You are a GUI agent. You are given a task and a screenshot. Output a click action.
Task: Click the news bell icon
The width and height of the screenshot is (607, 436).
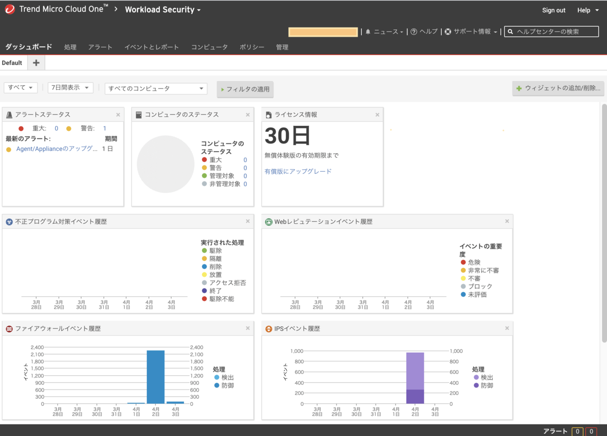tap(368, 31)
